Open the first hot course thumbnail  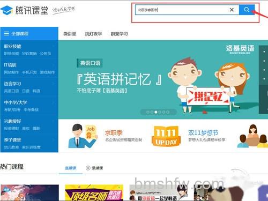click(x=29, y=193)
